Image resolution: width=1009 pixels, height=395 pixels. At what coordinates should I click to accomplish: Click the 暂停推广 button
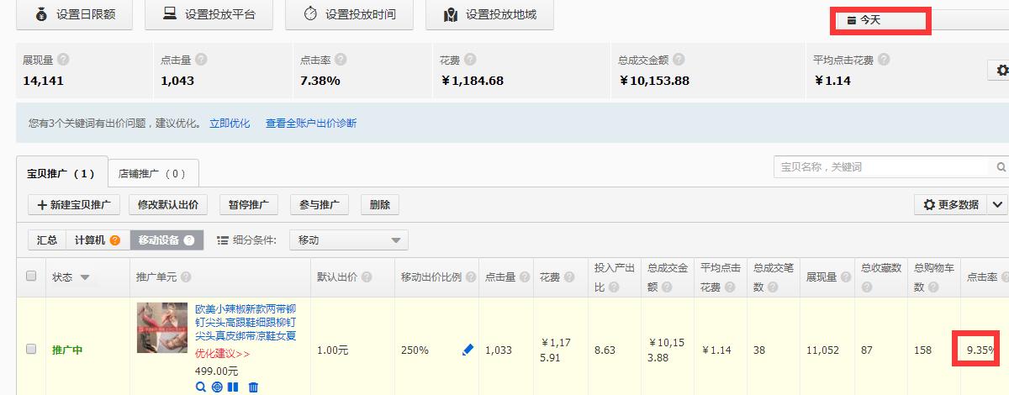249,204
